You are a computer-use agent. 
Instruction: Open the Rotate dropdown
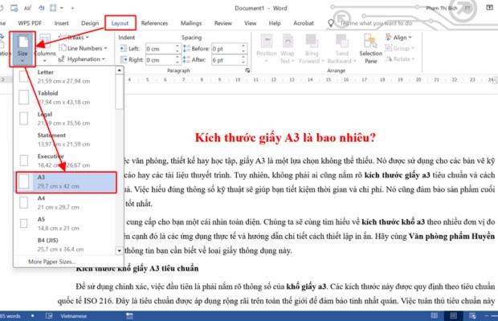(x=400, y=59)
